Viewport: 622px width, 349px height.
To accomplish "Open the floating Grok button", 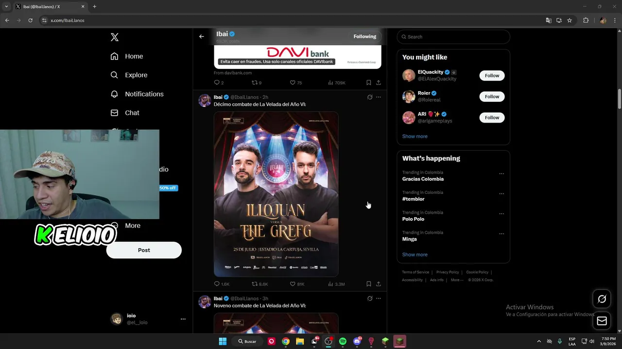I will [602, 299].
